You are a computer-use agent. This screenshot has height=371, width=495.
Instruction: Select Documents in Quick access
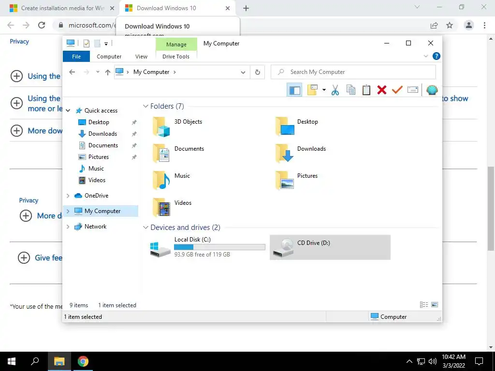(103, 145)
